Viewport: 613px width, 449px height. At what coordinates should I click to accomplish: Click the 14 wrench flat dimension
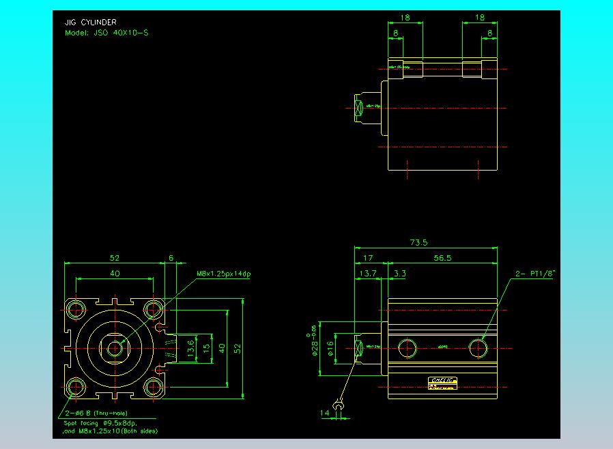coord(325,413)
